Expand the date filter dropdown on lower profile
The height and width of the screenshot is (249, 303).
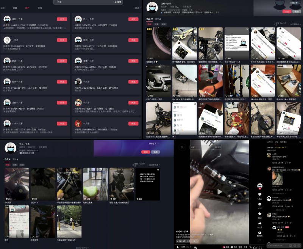[x=155, y=165]
